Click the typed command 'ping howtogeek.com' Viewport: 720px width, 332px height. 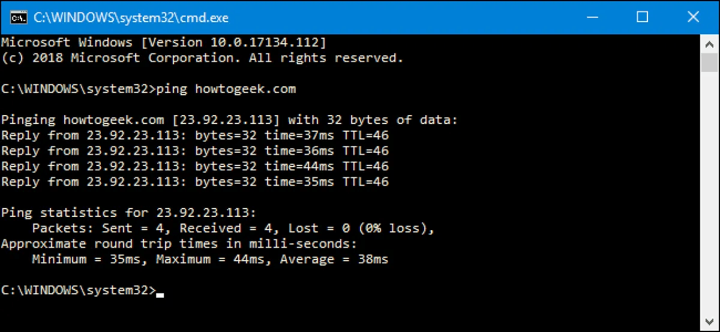pos(226,89)
